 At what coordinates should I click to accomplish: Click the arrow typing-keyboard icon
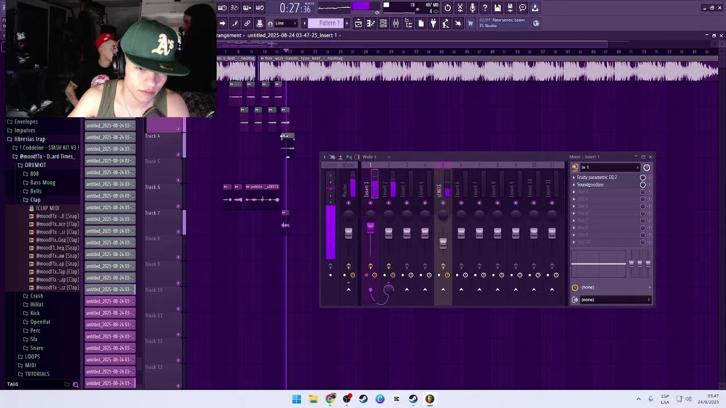coord(222,23)
